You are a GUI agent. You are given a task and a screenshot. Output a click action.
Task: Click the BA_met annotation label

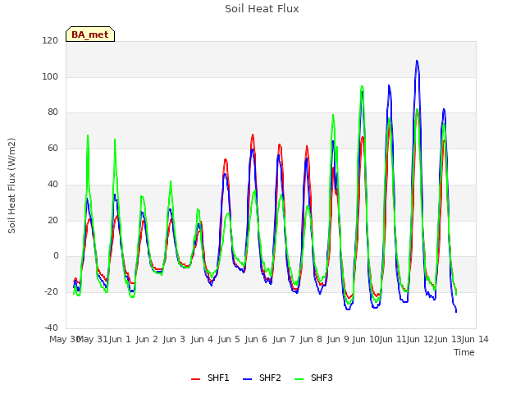(x=90, y=34)
